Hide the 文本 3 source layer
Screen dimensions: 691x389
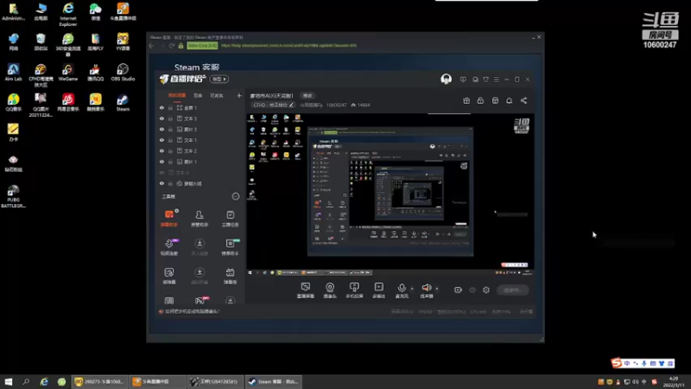point(162,118)
